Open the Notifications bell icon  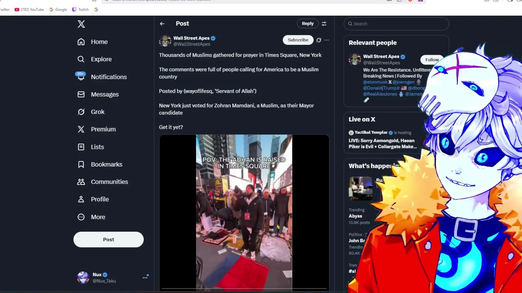point(81,77)
